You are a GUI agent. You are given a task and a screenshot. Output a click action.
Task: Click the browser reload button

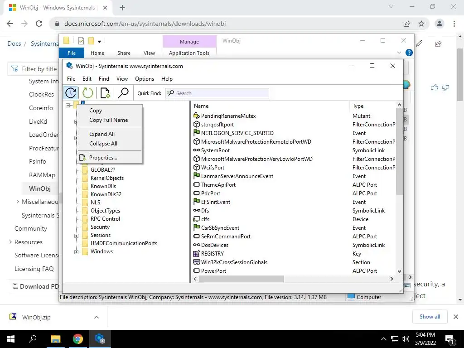pyautogui.click(x=39, y=24)
